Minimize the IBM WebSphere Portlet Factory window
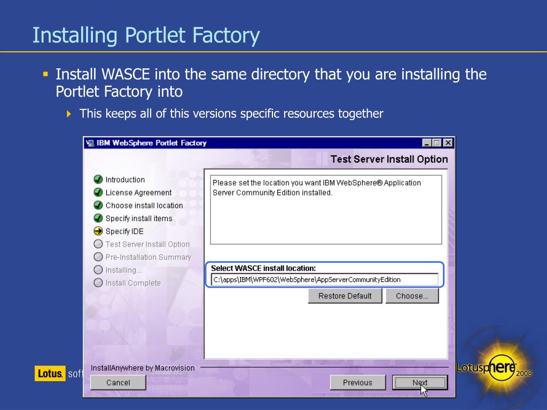Viewport: 547px width, 410px height. tap(427, 143)
